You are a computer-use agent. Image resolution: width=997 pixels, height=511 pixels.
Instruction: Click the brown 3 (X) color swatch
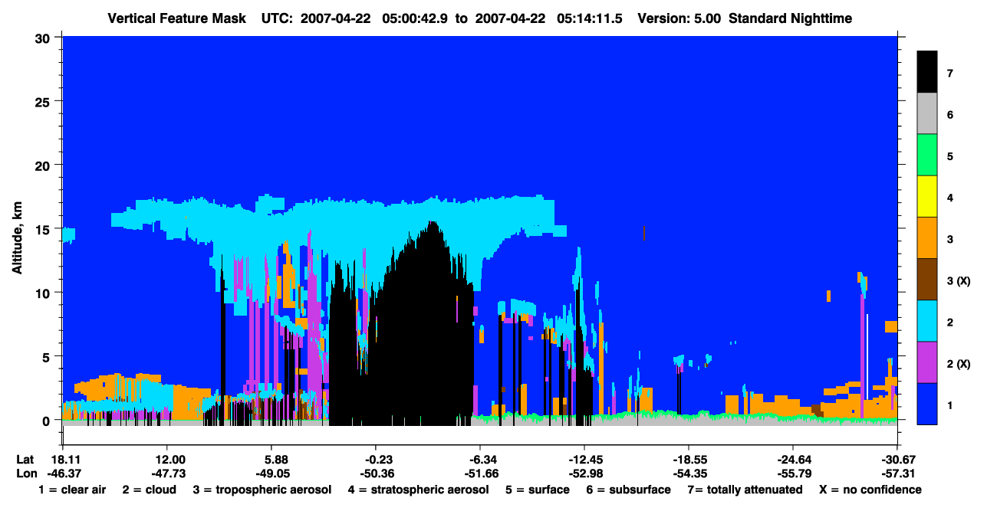[927, 280]
